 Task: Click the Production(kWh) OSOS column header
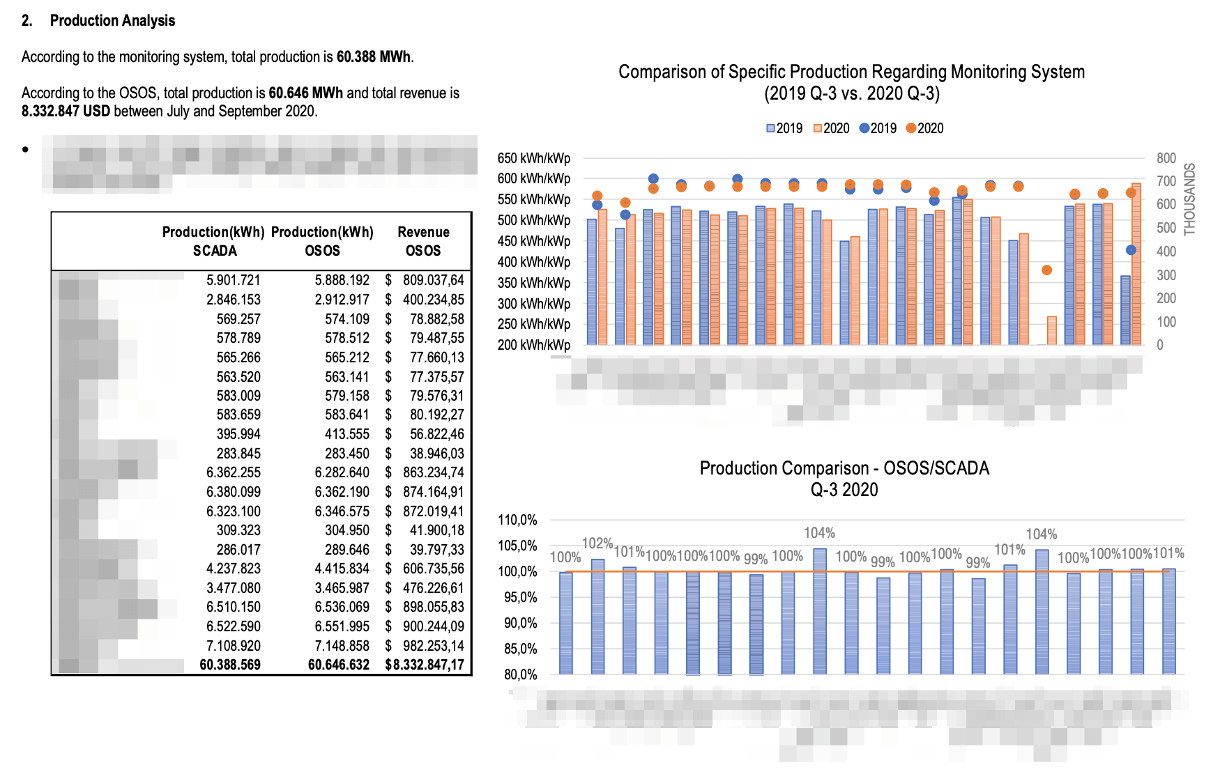coord(322,241)
